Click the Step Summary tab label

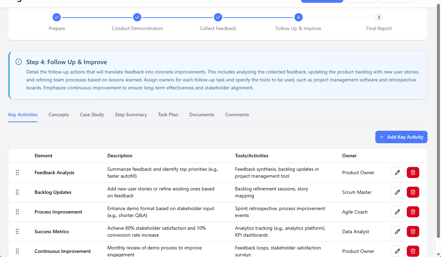click(131, 115)
